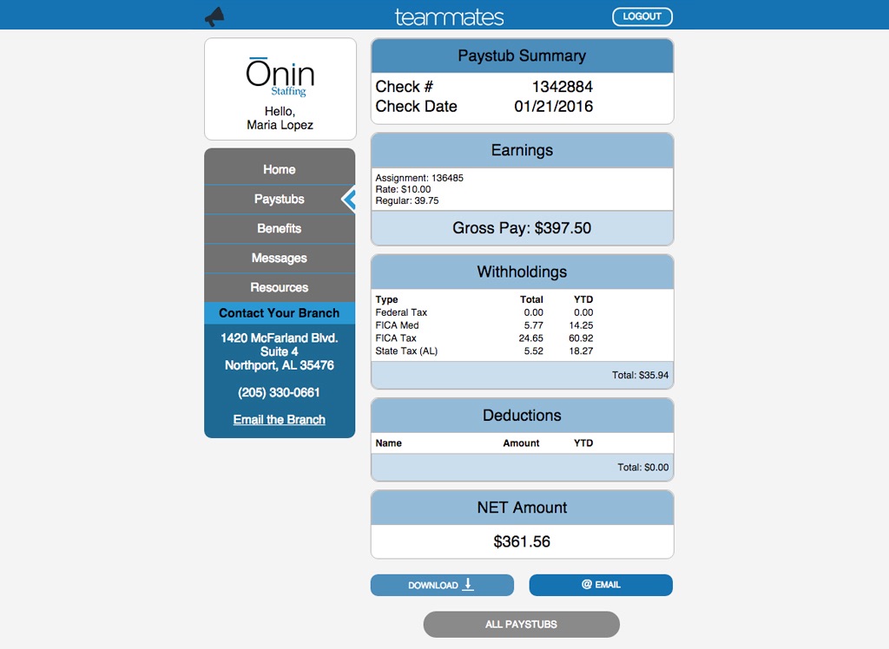Click the Paystub Summary header
The height and width of the screenshot is (649, 889).
(x=522, y=56)
